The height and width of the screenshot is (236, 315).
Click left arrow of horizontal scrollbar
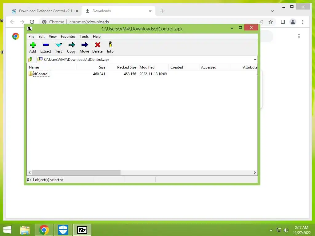point(30,173)
